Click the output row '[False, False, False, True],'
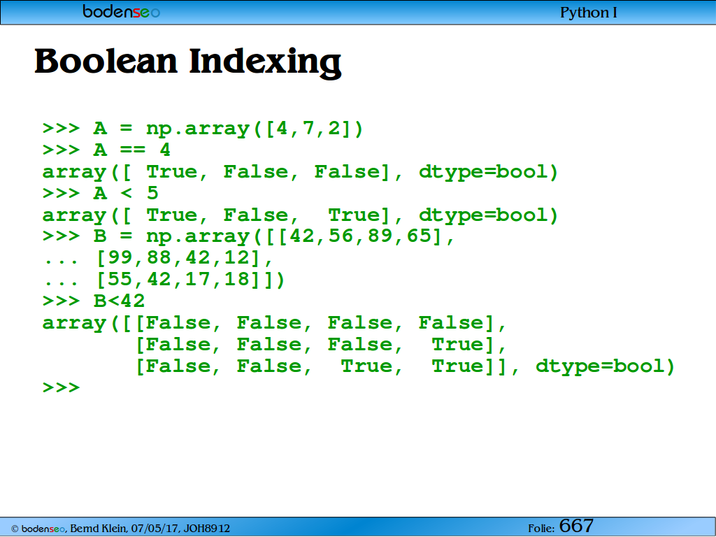 321,345
